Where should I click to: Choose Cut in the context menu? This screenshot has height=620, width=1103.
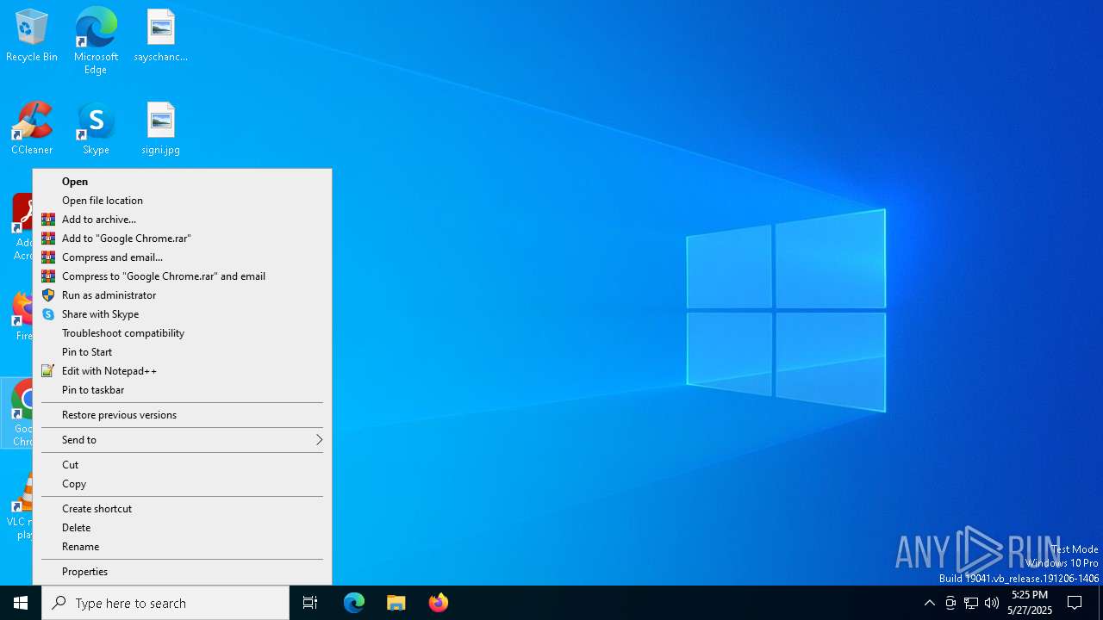click(x=182, y=465)
